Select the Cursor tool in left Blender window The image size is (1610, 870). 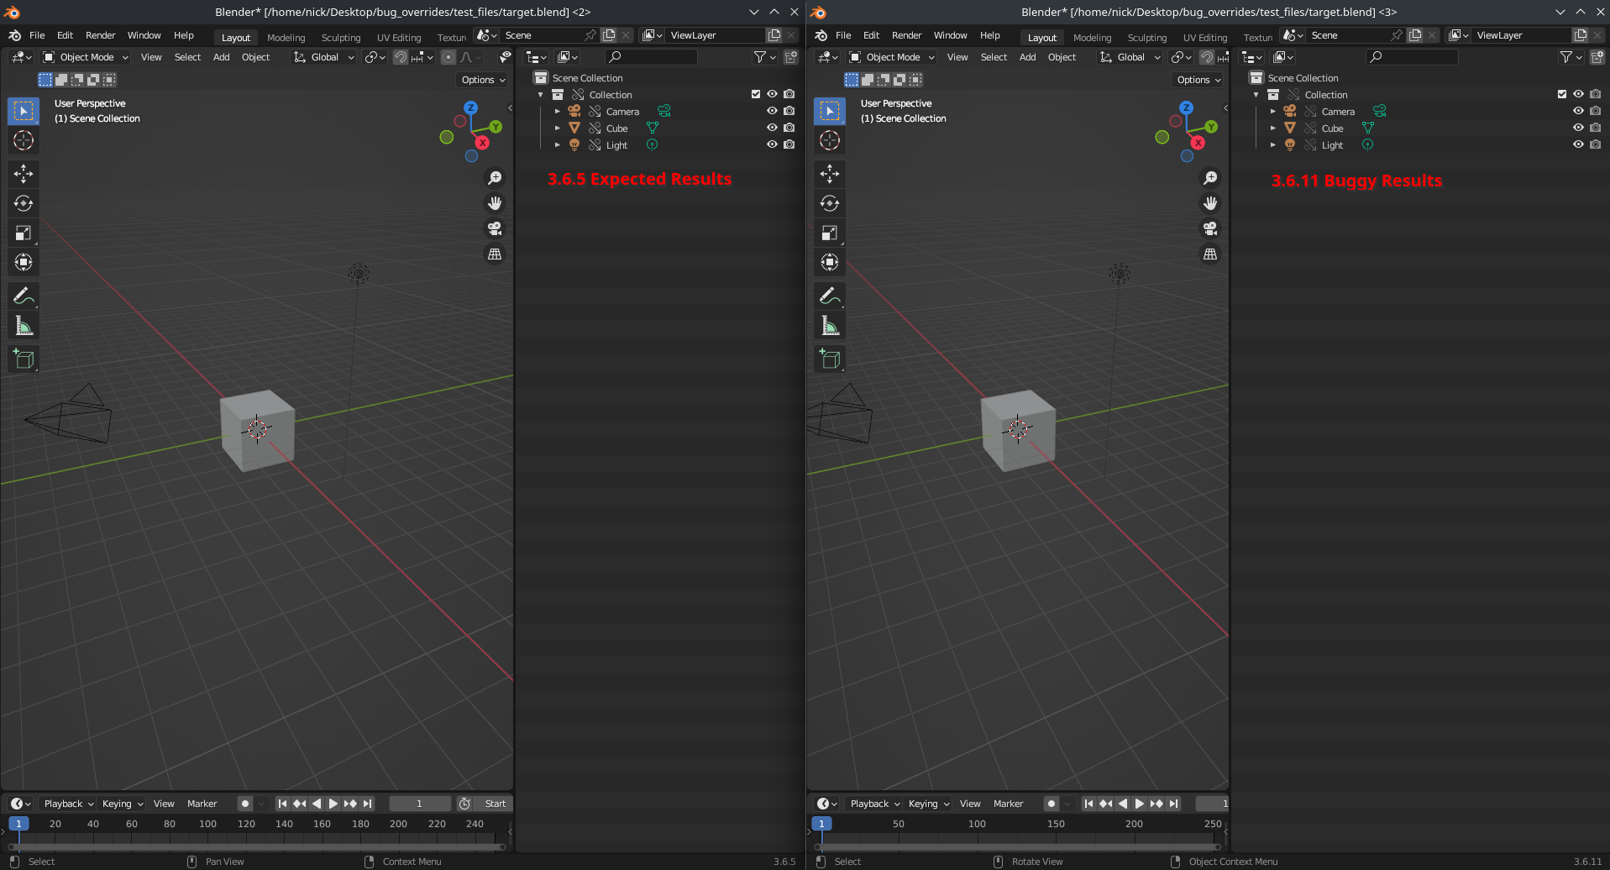pos(24,140)
